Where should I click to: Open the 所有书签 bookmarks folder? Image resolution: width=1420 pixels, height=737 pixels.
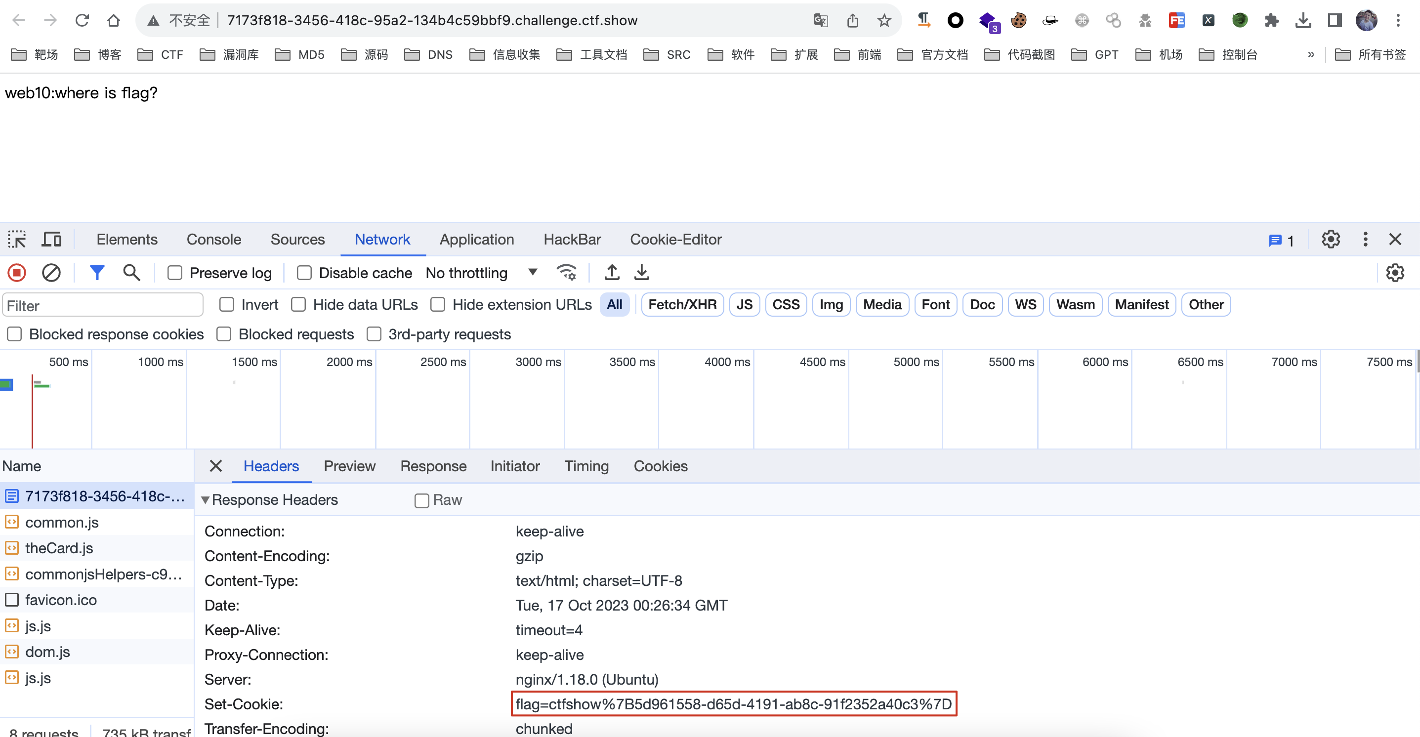click(1371, 54)
